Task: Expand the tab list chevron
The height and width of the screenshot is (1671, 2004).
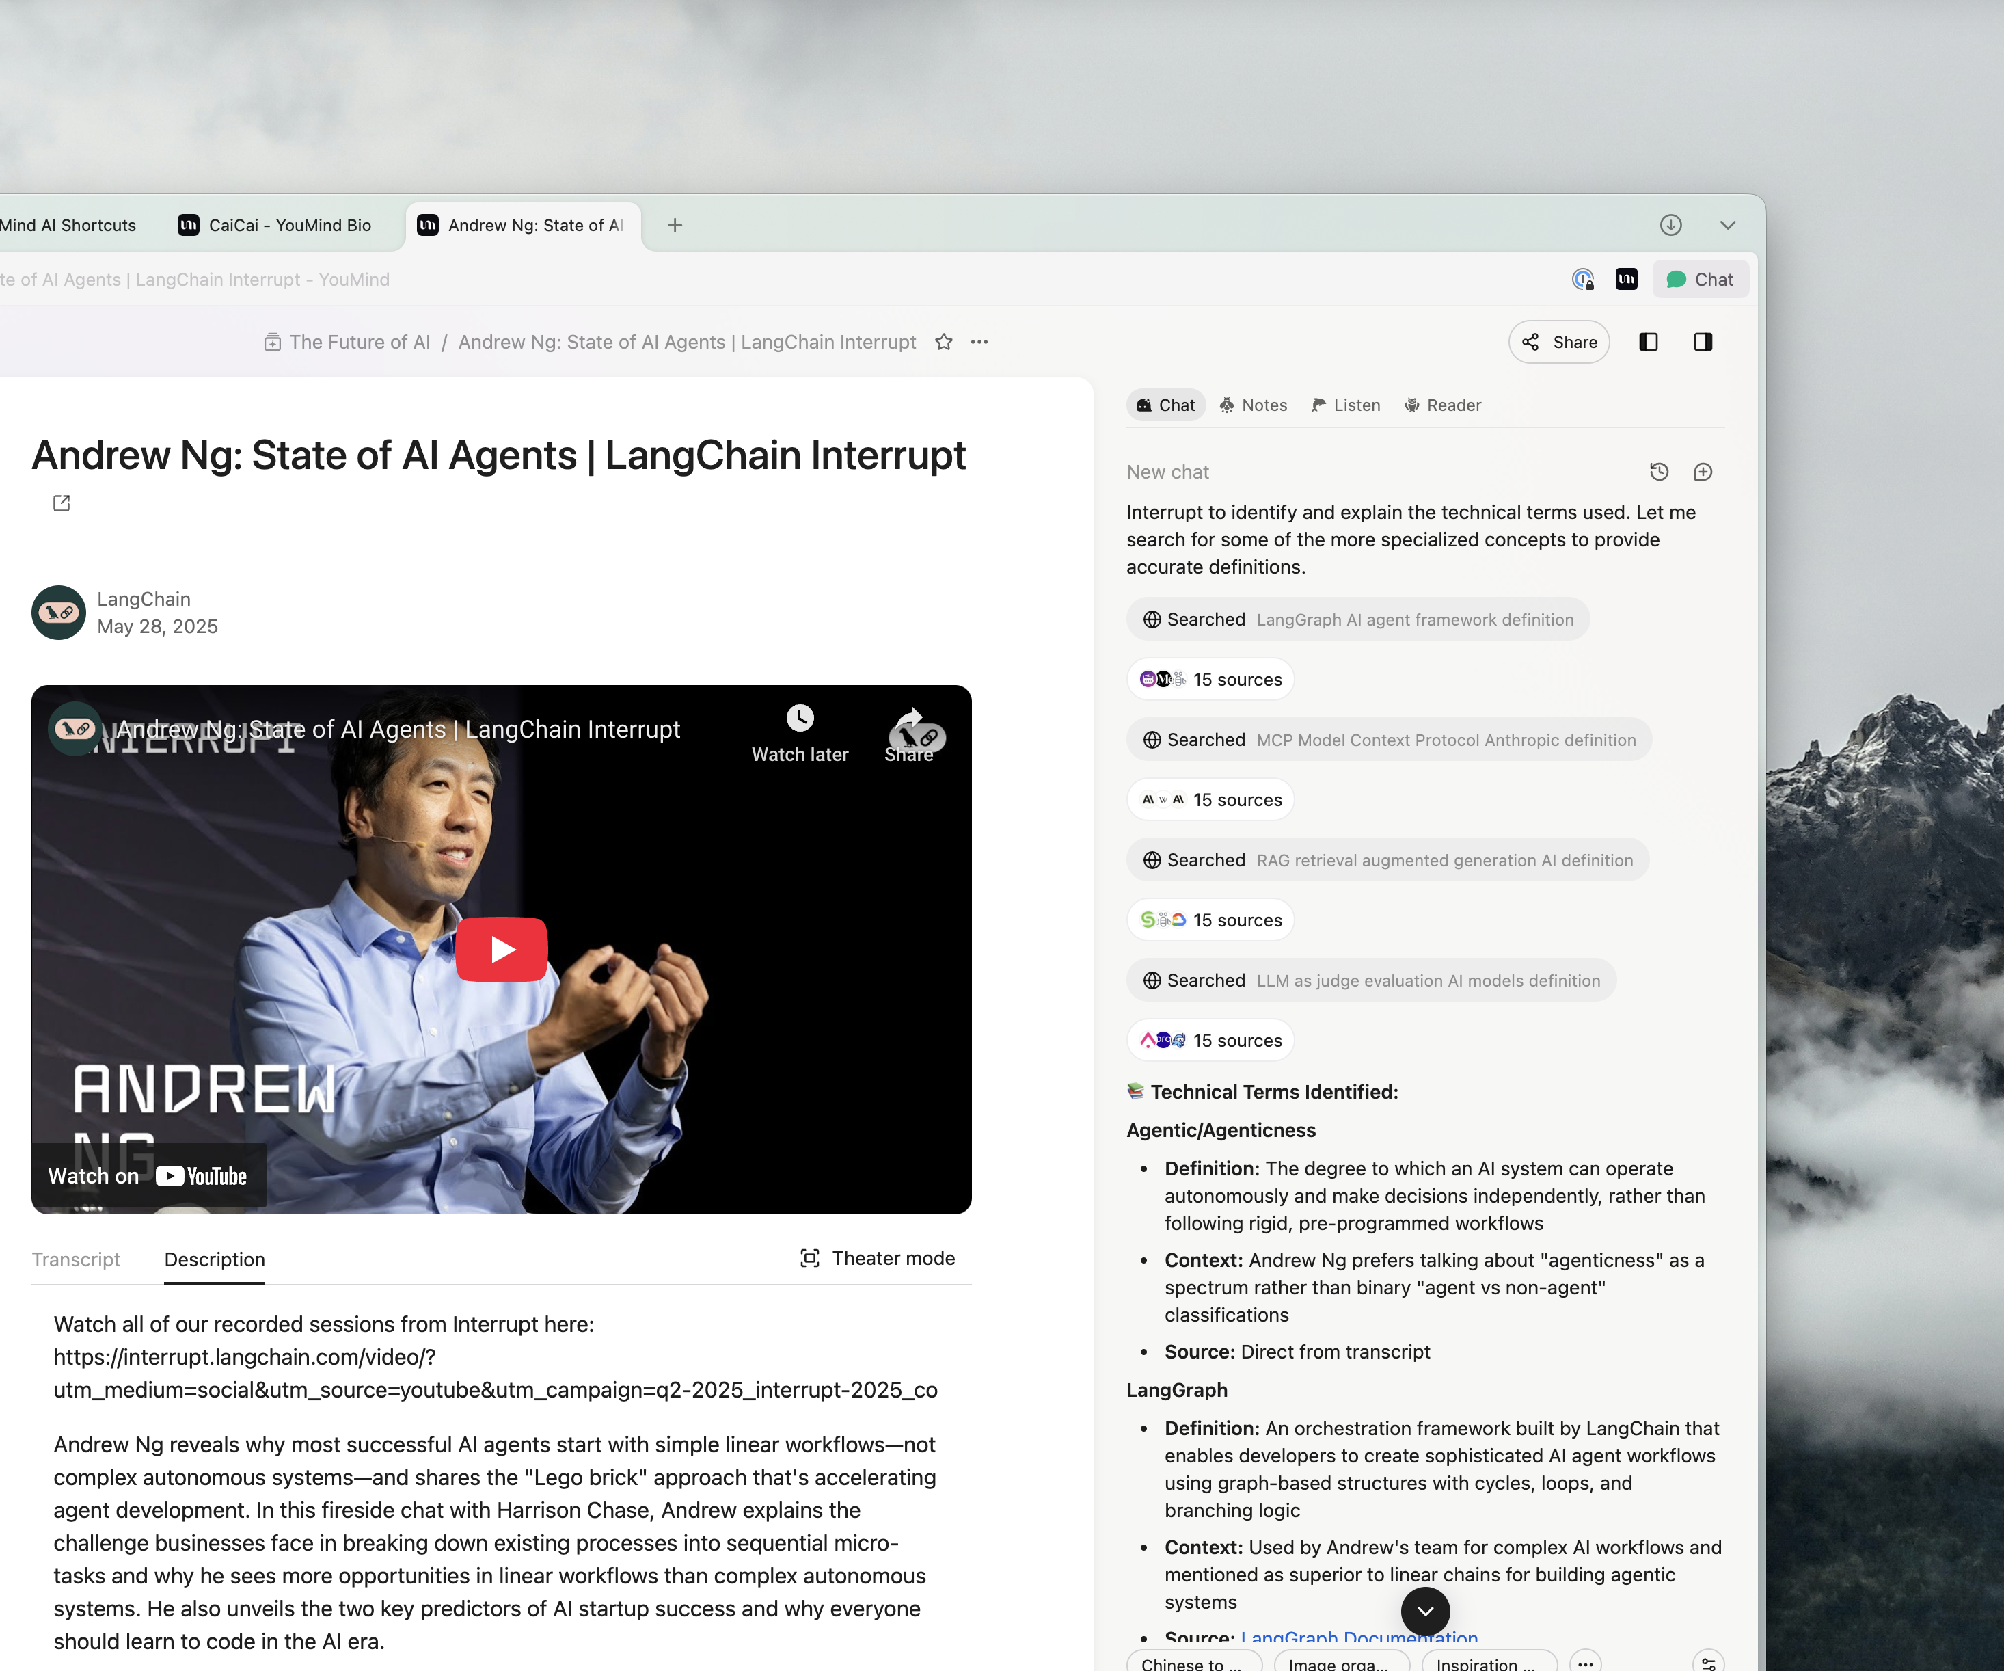Action: click(x=1727, y=226)
